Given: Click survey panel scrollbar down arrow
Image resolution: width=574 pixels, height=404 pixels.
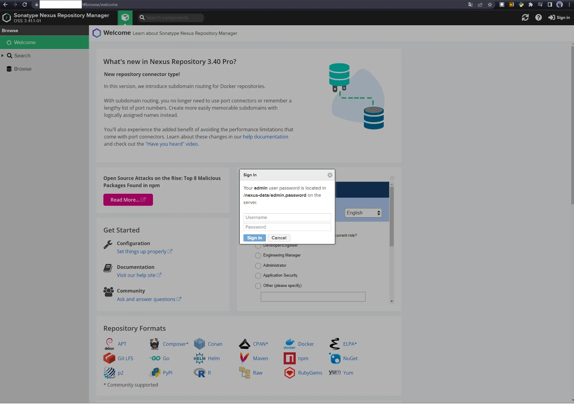Looking at the screenshot, I should tap(392, 301).
